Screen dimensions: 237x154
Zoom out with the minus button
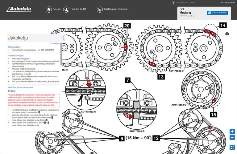(232, 137)
